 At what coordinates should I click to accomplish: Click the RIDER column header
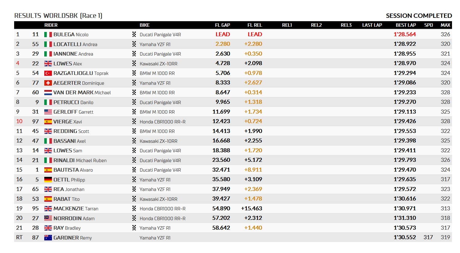click(x=51, y=25)
